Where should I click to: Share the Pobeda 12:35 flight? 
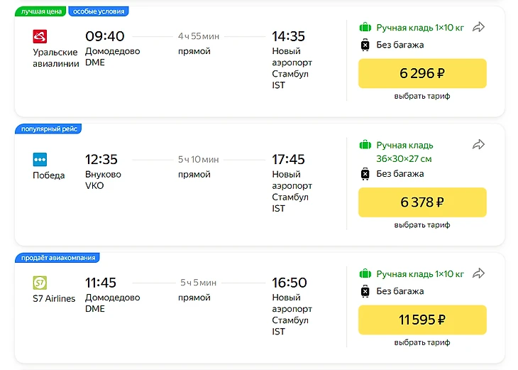click(479, 145)
